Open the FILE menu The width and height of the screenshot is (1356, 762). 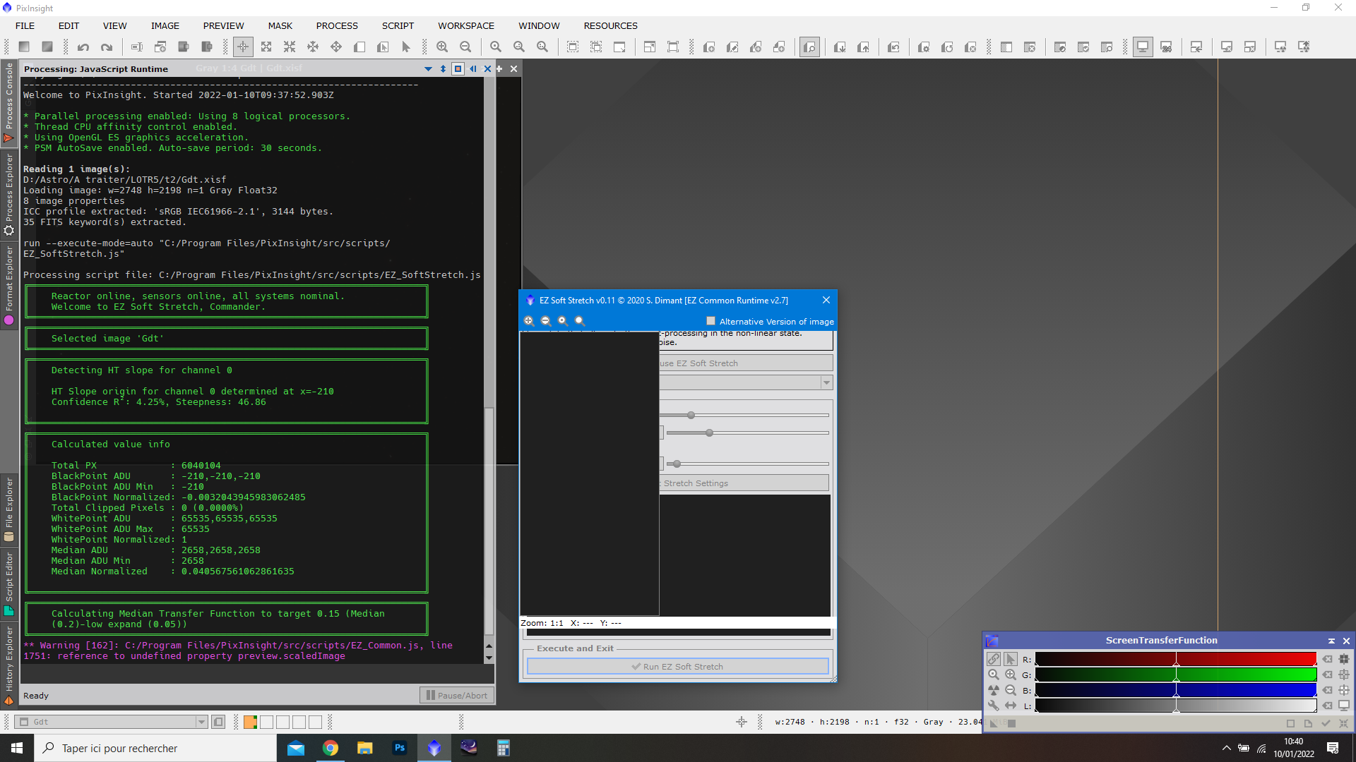point(25,25)
